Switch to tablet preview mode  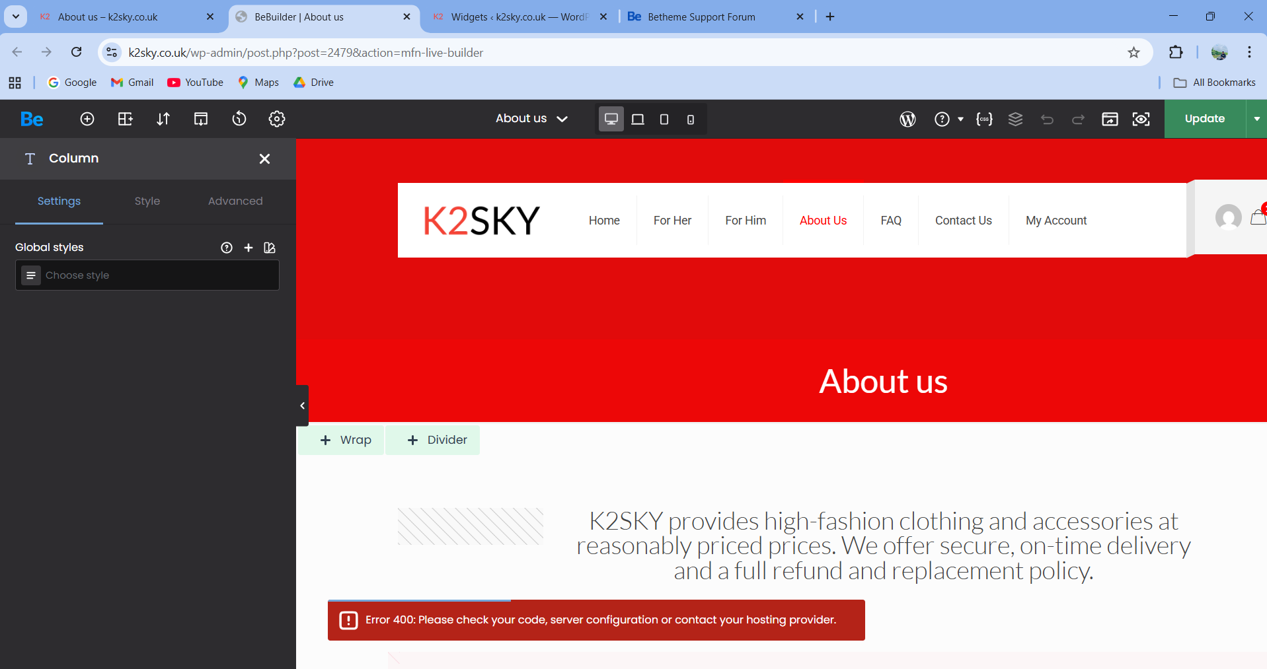(x=664, y=119)
